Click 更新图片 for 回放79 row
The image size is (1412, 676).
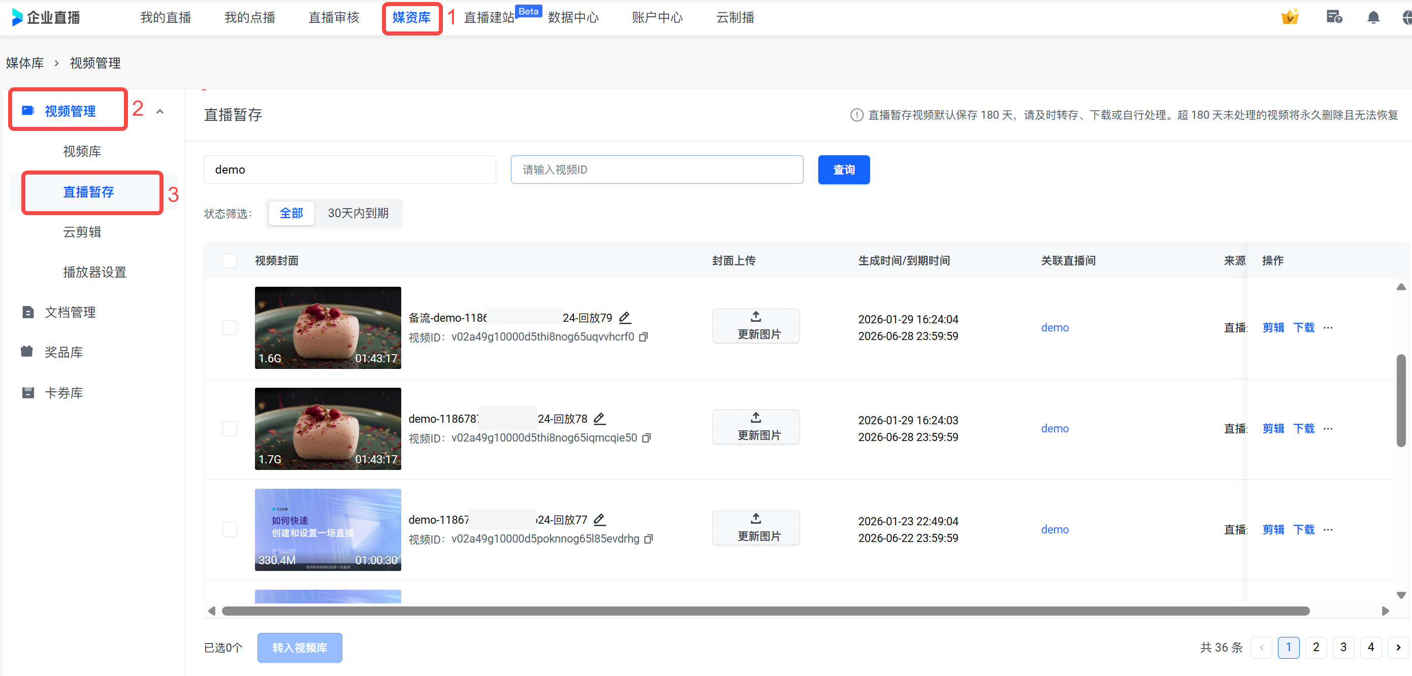(756, 326)
